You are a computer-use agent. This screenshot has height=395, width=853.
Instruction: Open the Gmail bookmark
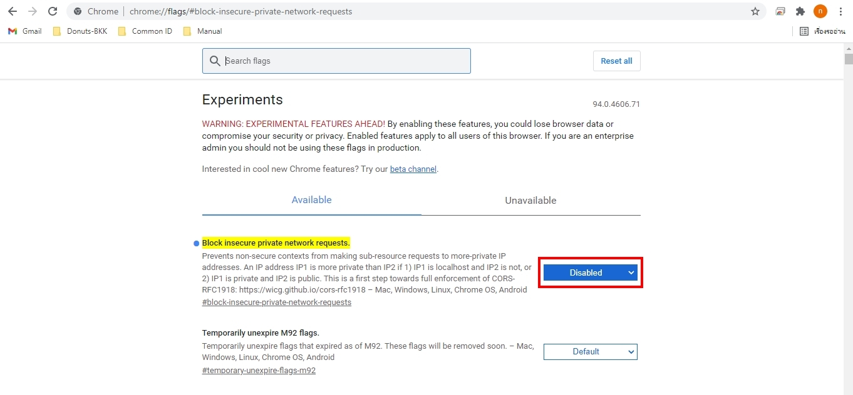(x=25, y=31)
